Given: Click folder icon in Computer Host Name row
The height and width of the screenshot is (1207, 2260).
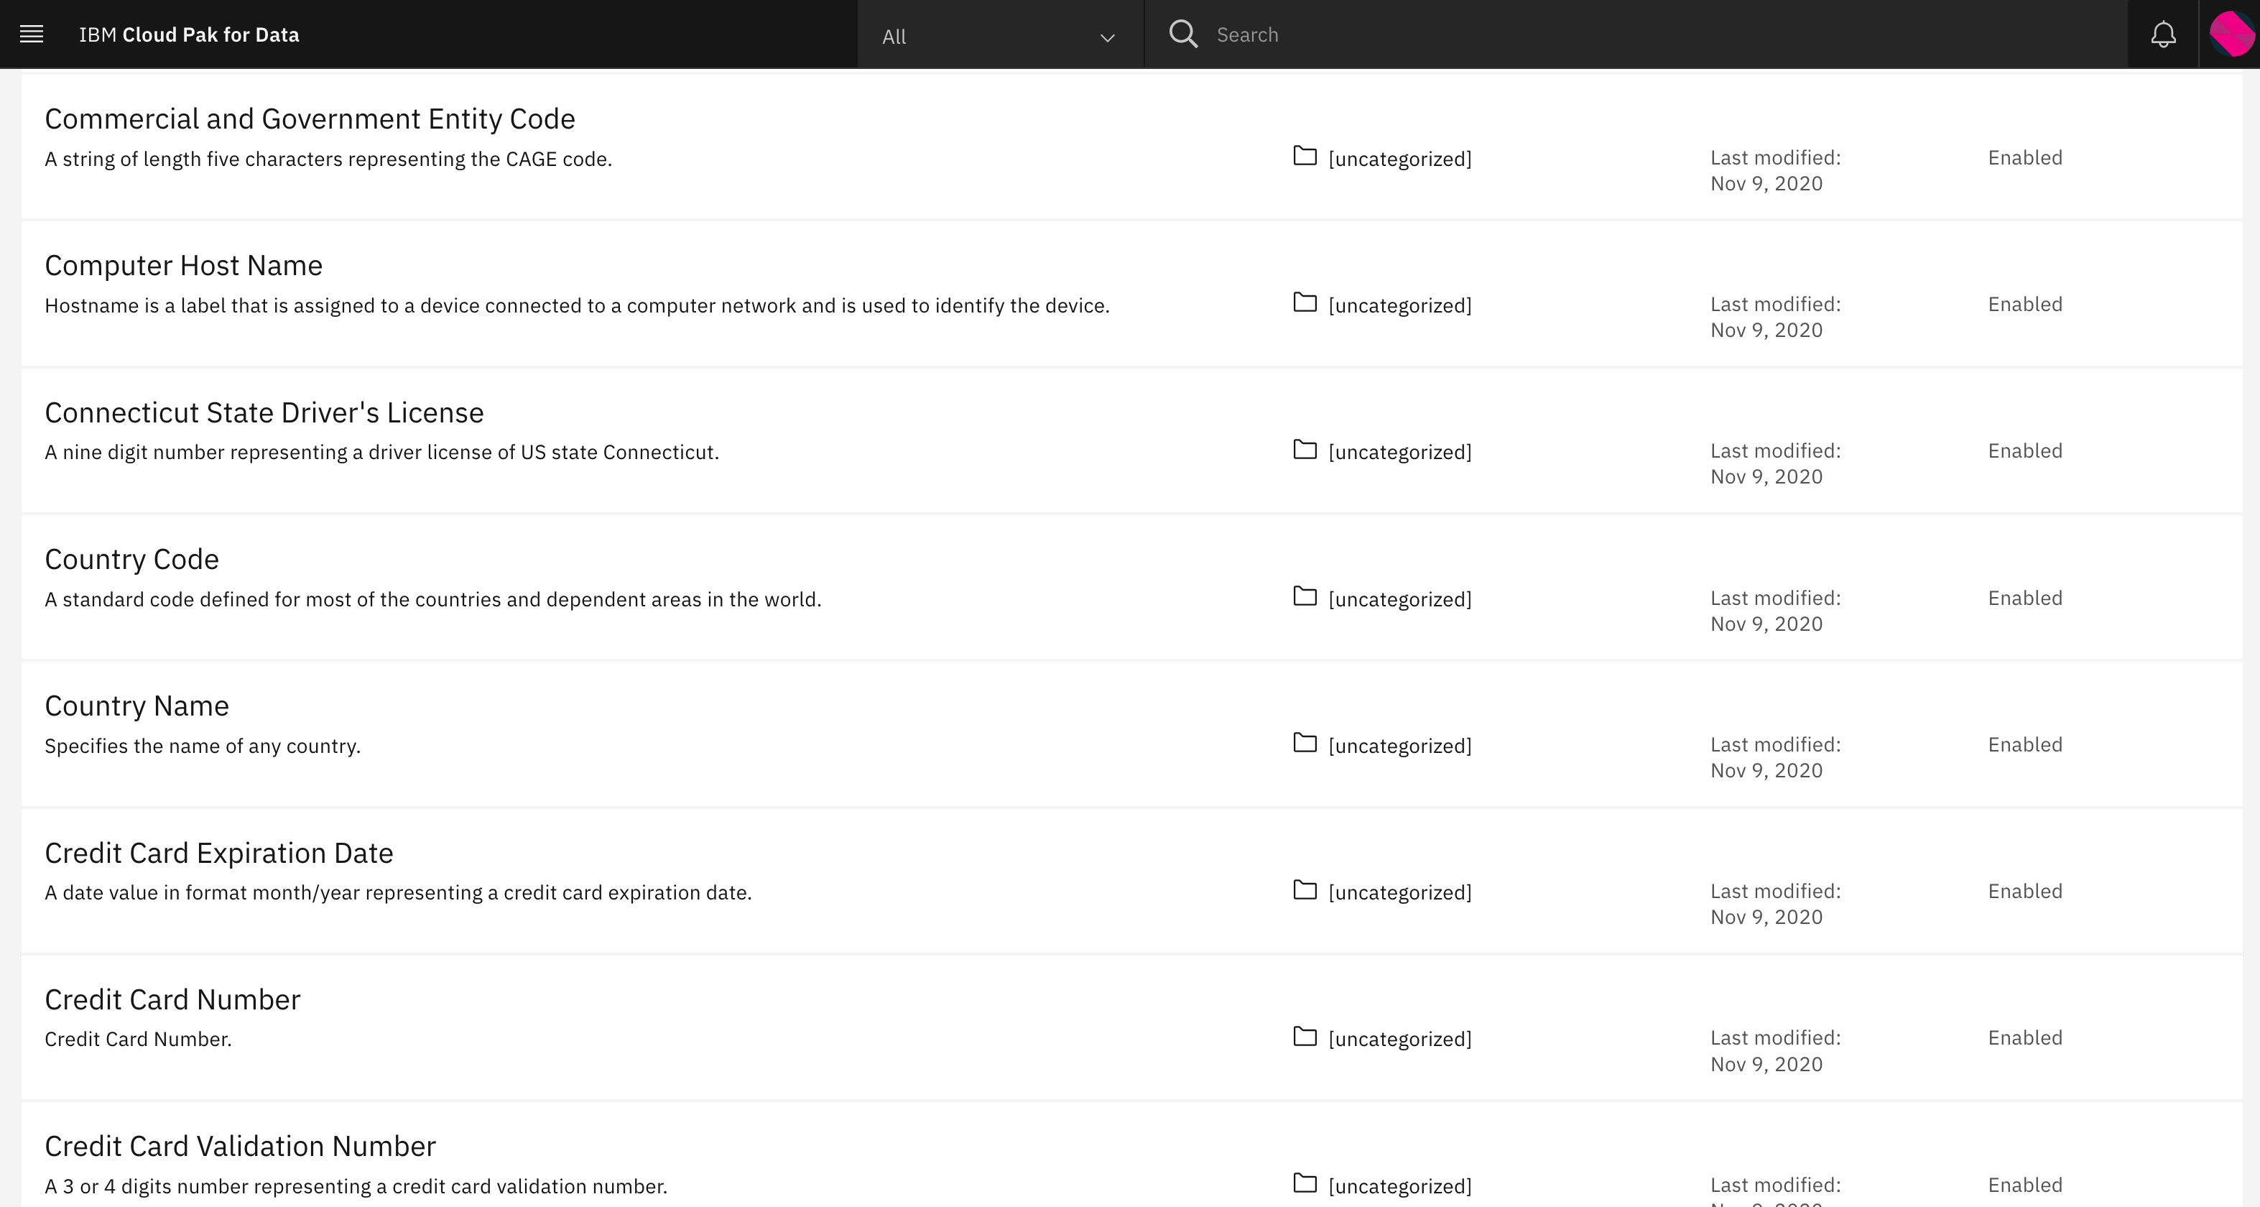Looking at the screenshot, I should pos(1305,303).
